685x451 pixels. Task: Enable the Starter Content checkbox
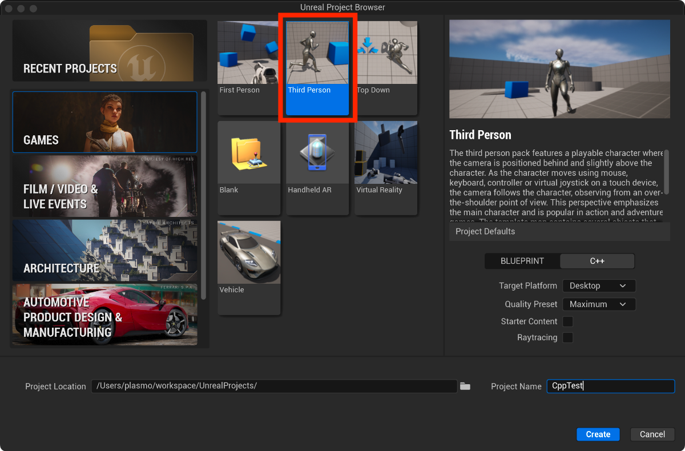568,321
